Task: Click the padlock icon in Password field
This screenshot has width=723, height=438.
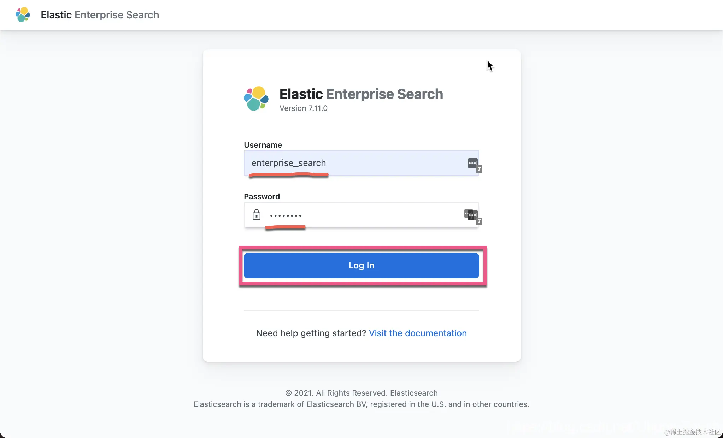Action: 257,215
